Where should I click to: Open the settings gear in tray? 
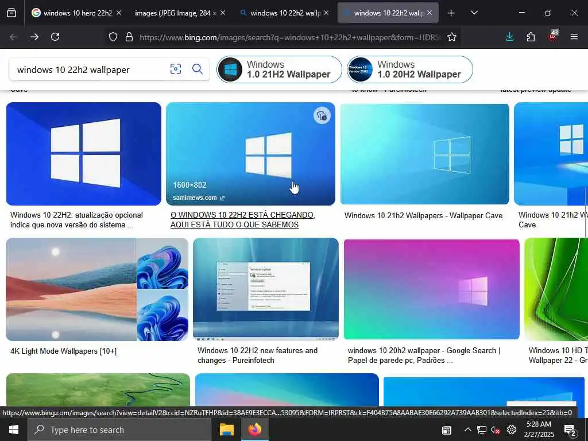[512, 430]
